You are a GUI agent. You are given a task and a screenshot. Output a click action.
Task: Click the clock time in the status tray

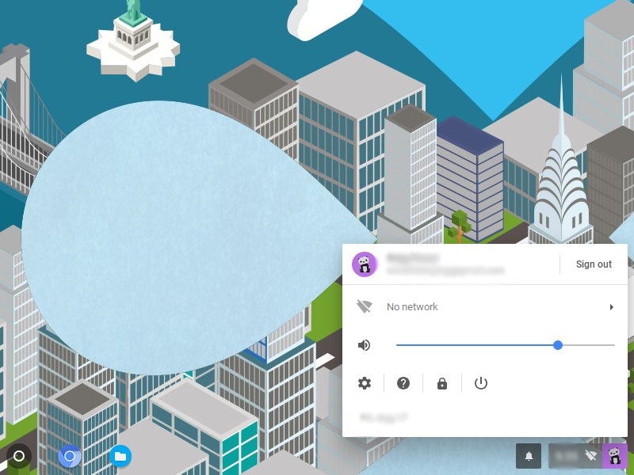pos(566,456)
